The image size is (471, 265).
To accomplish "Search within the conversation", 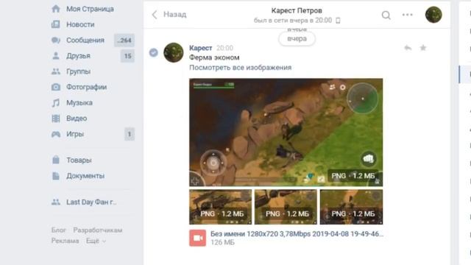I will pos(386,15).
